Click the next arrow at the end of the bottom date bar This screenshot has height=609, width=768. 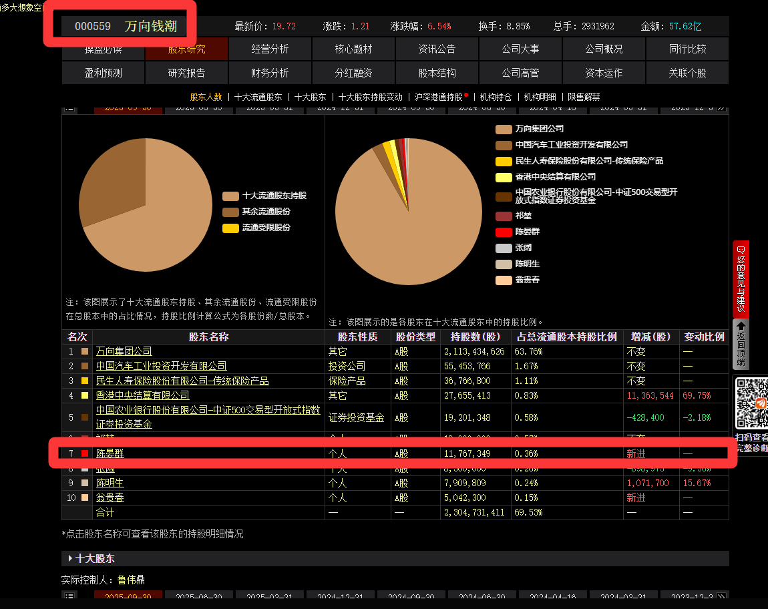coord(721,597)
